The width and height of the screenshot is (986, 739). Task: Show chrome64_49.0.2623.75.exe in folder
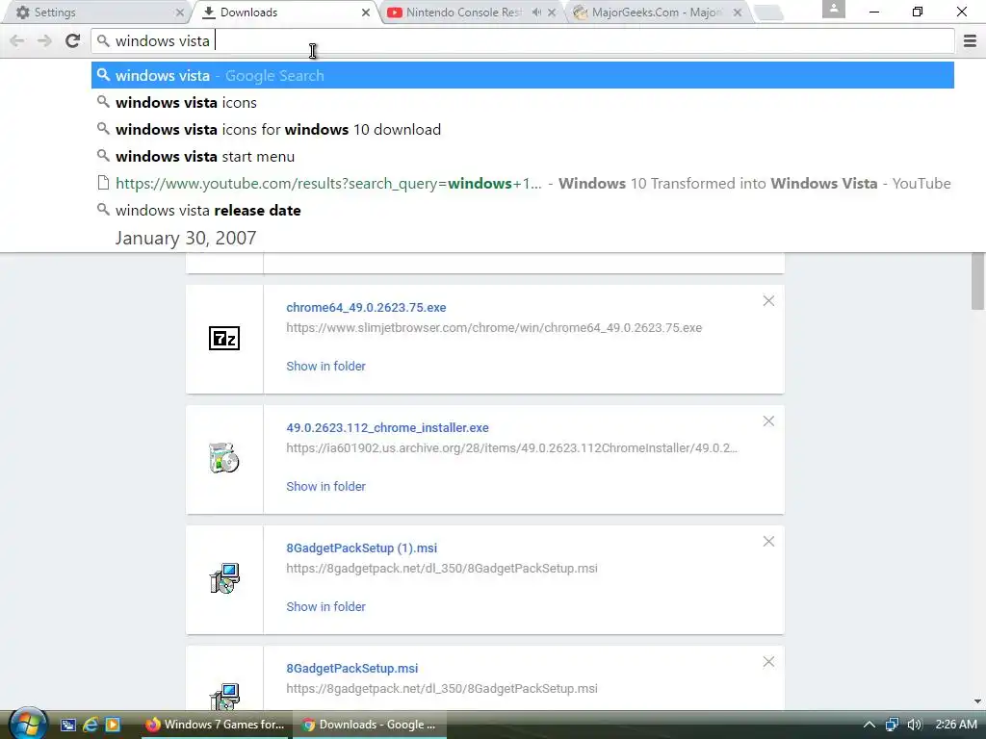coord(325,366)
